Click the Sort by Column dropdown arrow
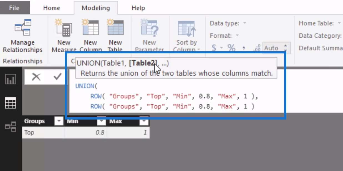Image resolution: width=343 pixels, height=171 pixels. tap(198, 50)
